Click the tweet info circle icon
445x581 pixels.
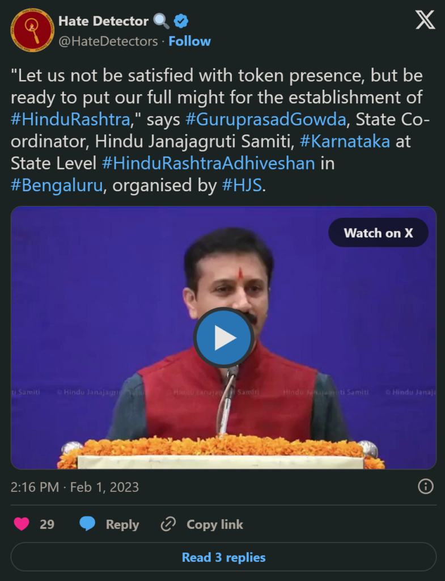click(x=425, y=486)
